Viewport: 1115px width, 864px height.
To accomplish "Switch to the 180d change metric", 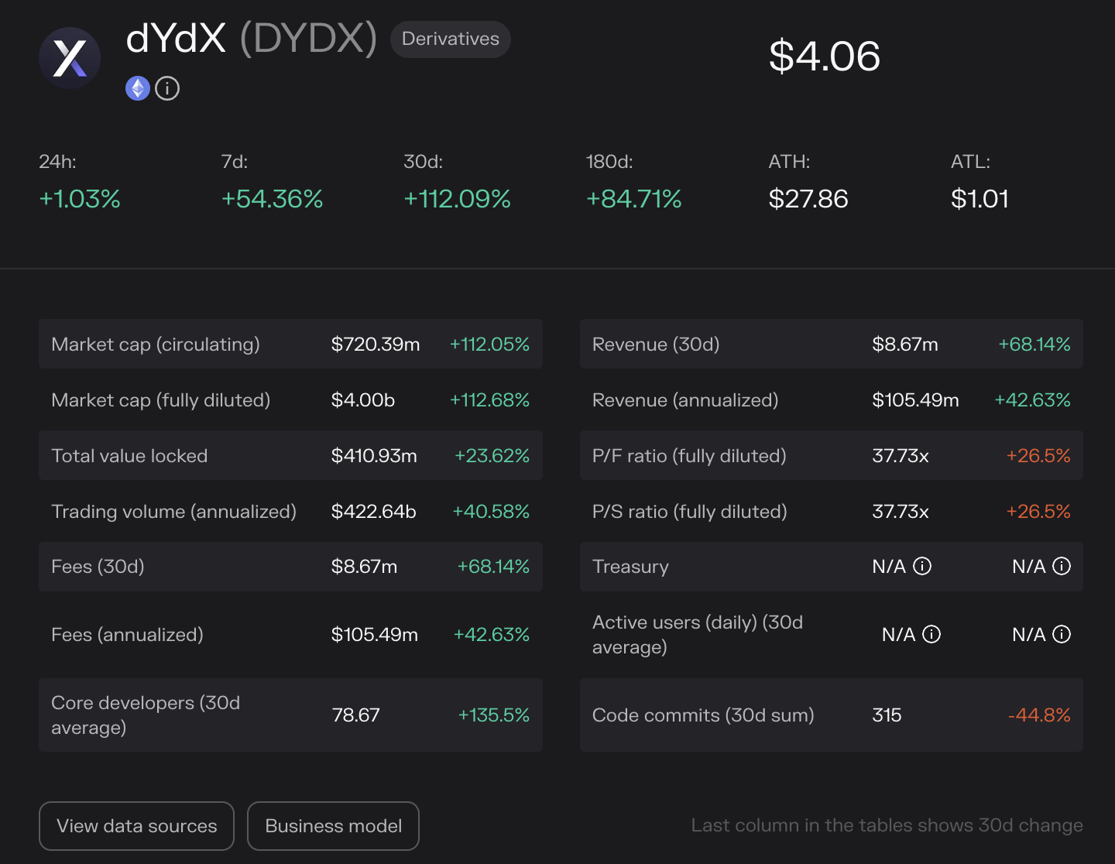I will 633,199.
